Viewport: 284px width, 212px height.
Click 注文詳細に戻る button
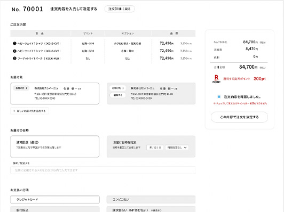pyautogui.click(x=120, y=9)
